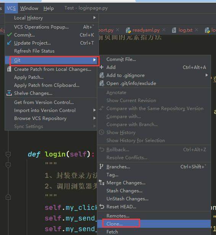Image resolution: width=216 pixels, height=235 pixels.
Task: Click the green checkmark Commit icon
Action: 9,35
